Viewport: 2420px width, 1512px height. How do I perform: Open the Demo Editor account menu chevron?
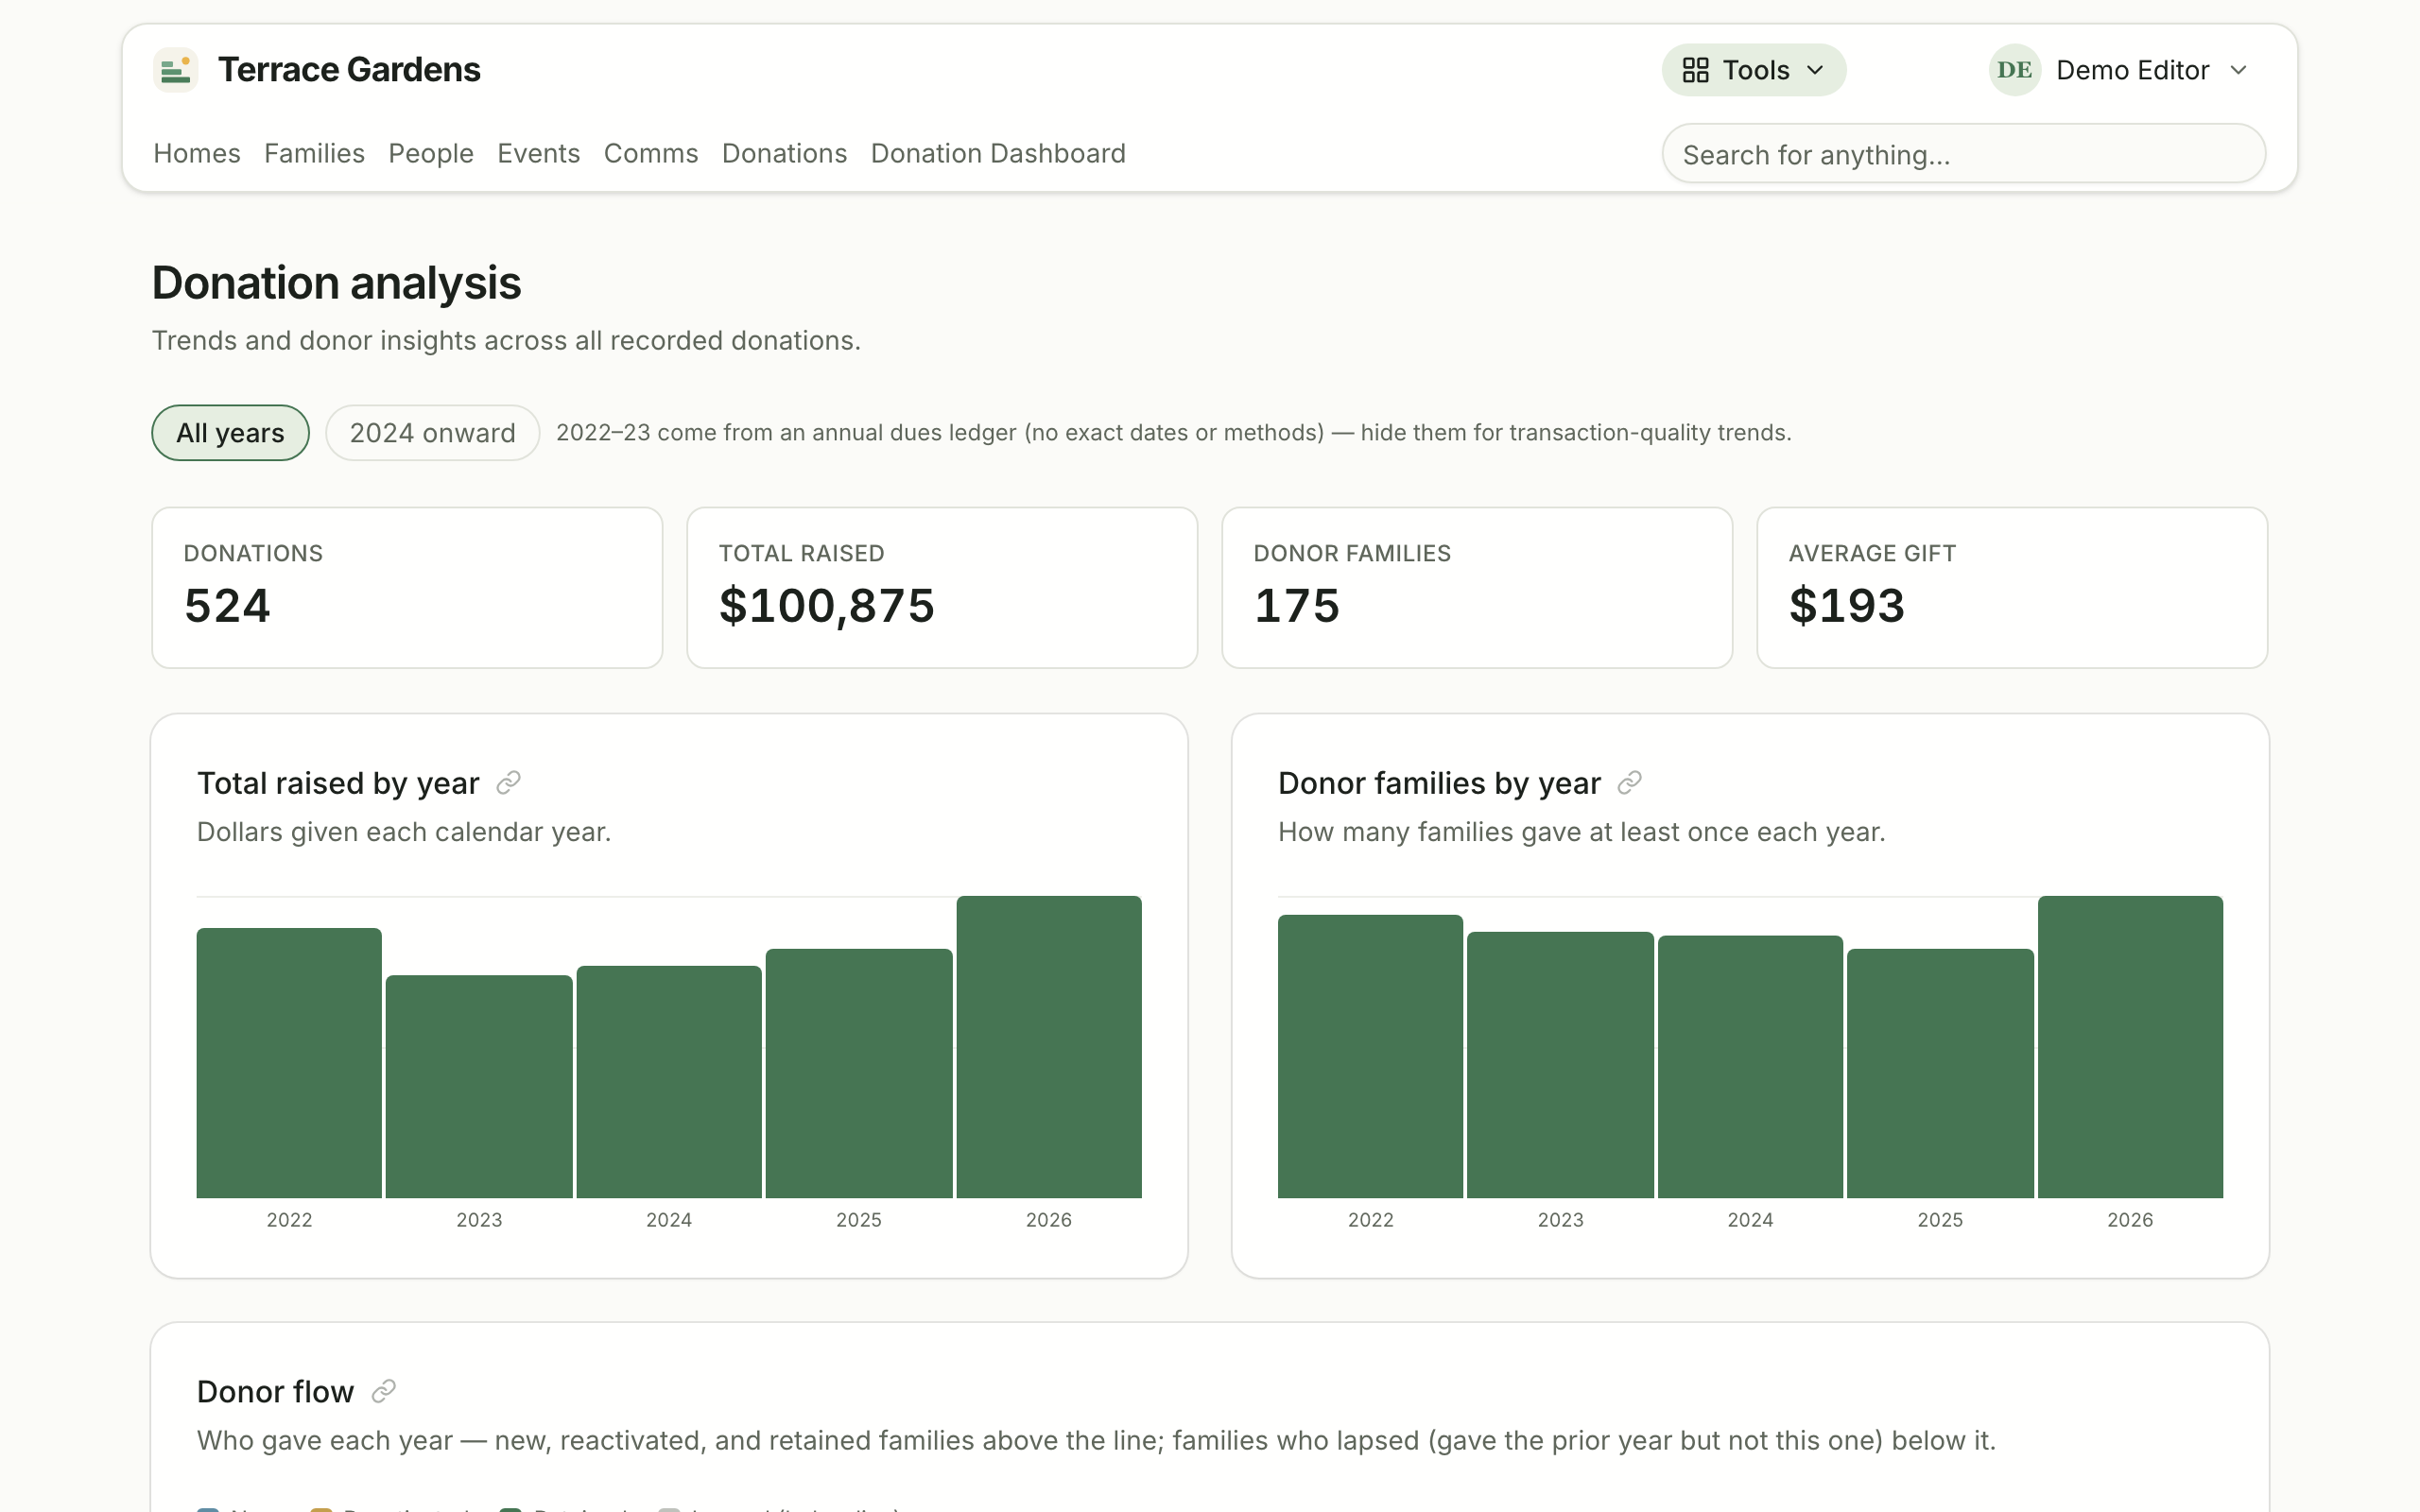tap(2238, 70)
